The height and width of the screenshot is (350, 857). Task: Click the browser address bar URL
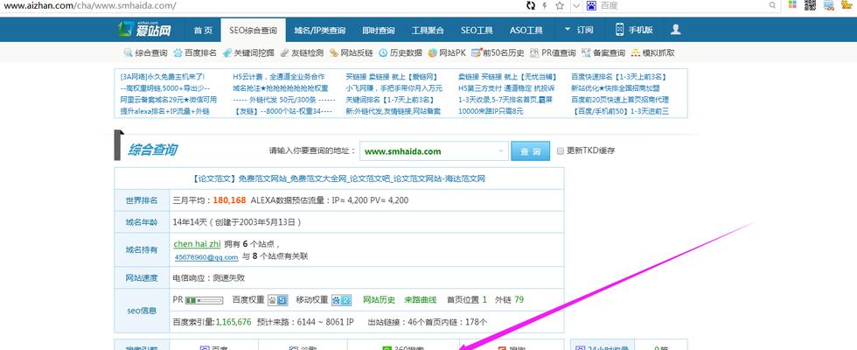tap(88, 5)
